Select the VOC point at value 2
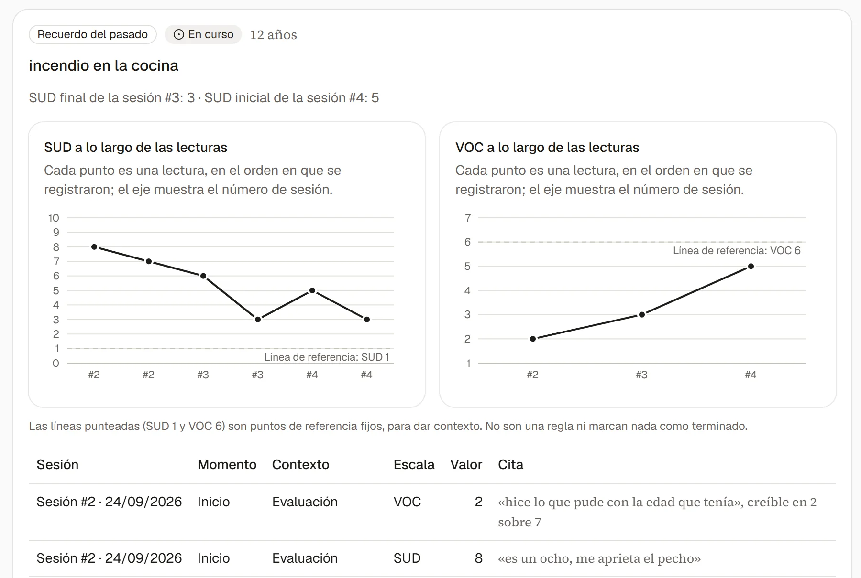Screen dimensions: 861x578 click(533, 339)
